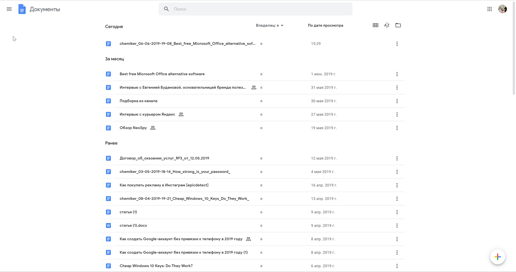The height and width of the screenshot is (272, 516).
Task: Click the search magnifier icon
Action: (166, 9)
